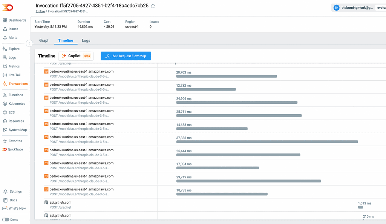Toggle the Demo mode switch
386x224 pixels.
tap(6, 219)
